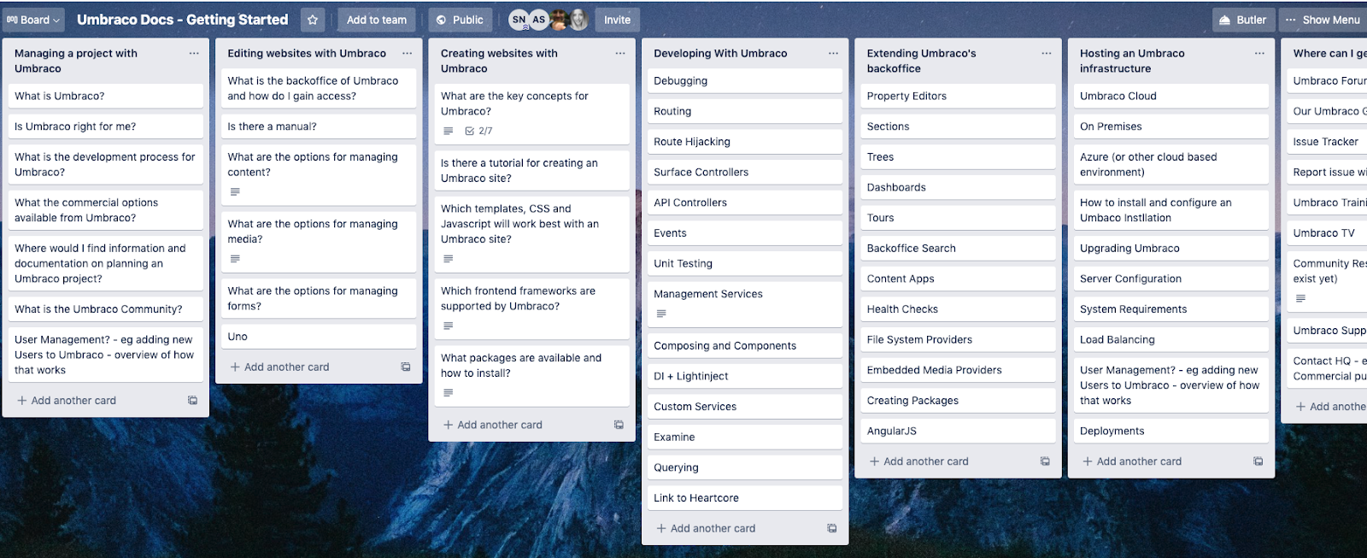Add another card in Developing With Umbraco list
This screenshot has height=558, width=1367.
(706, 528)
